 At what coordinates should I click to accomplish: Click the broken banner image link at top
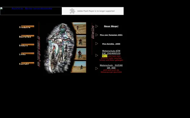coord(31,11)
